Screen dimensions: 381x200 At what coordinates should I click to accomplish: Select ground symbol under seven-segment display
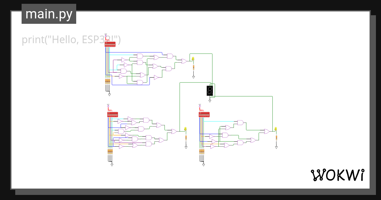click(x=210, y=101)
